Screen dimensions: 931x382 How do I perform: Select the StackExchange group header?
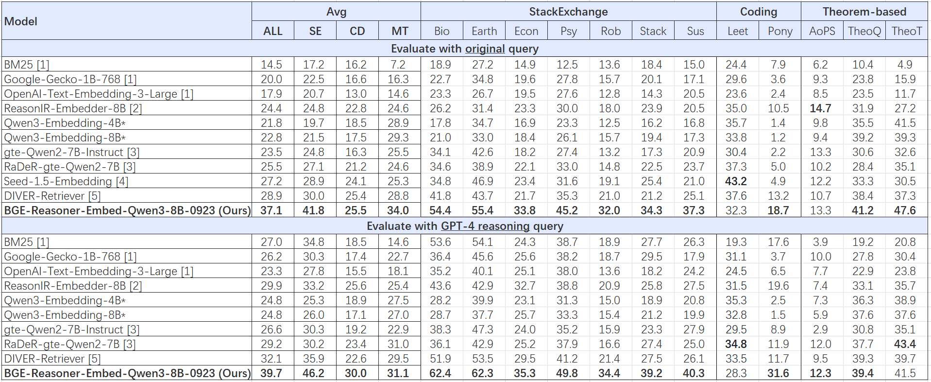click(x=568, y=12)
